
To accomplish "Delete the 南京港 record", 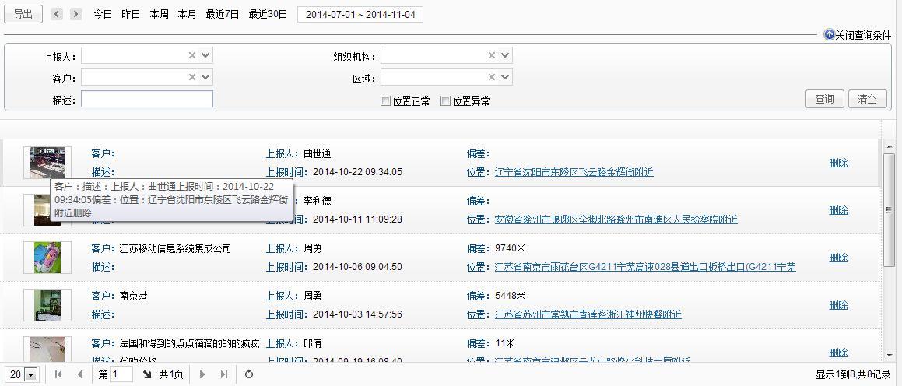I will tap(838, 305).
